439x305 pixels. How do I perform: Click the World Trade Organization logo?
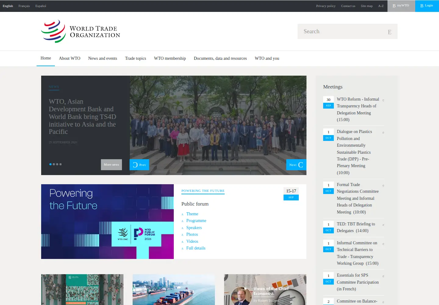coord(80,31)
